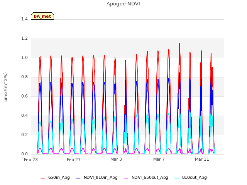247x185 pixels.
Task: Click the Feb 27 x-axis tick label
Action: click(74, 160)
